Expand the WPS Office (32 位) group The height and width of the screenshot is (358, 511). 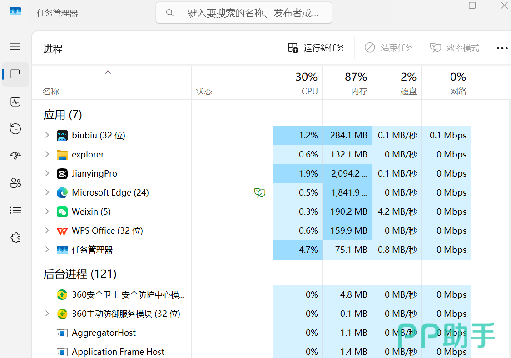[47, 230]
